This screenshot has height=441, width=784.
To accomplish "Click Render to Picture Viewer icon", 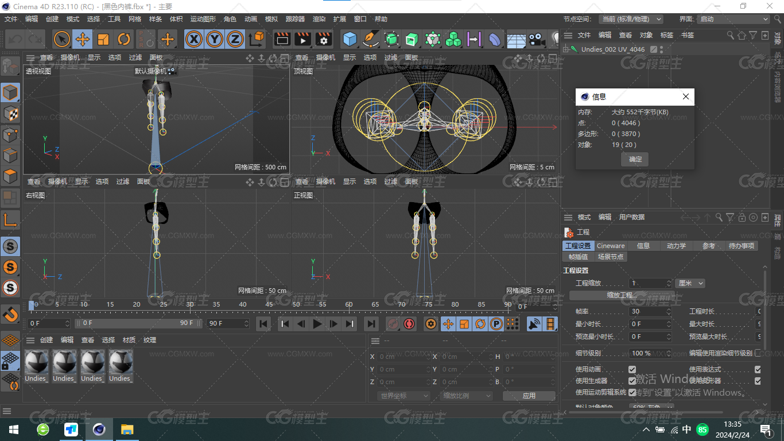I will [x=303, y=40].
